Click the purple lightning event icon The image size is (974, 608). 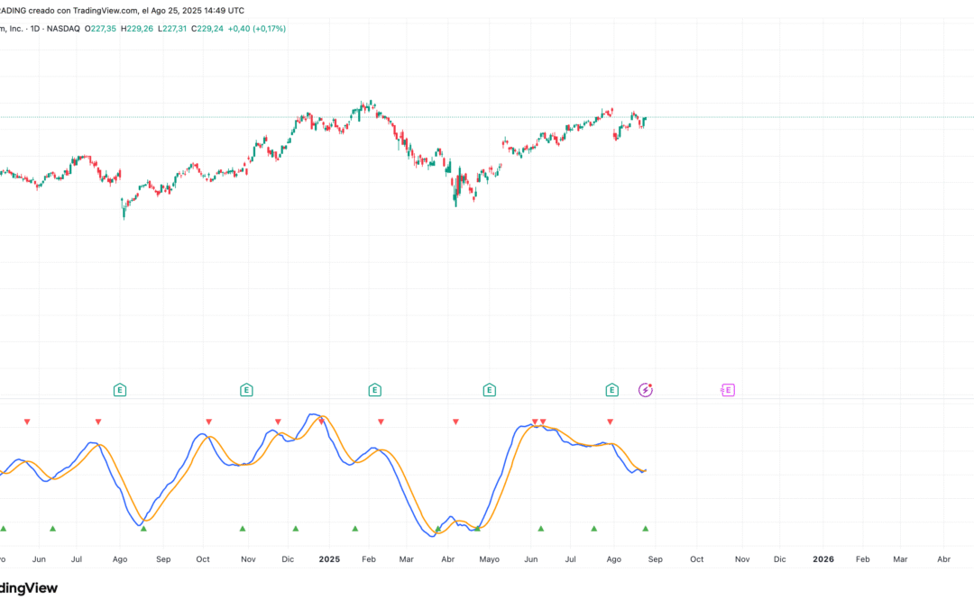point(646,390)
